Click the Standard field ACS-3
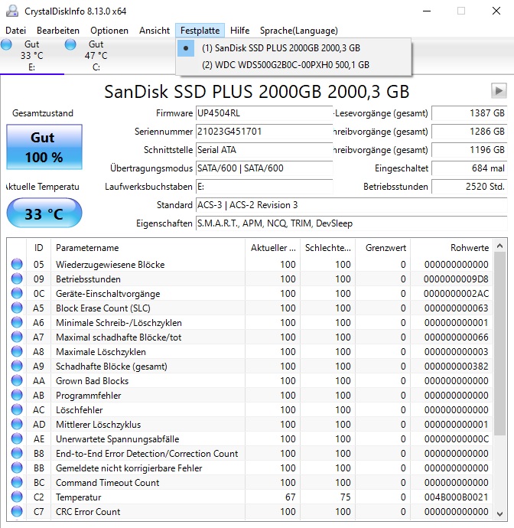Image resolution: width=514 pixels, height=528 pixels. point(351,205)
